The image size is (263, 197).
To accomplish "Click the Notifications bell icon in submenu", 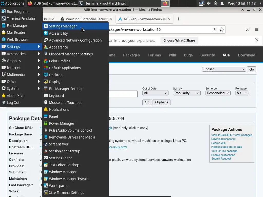I will point(46,109).
